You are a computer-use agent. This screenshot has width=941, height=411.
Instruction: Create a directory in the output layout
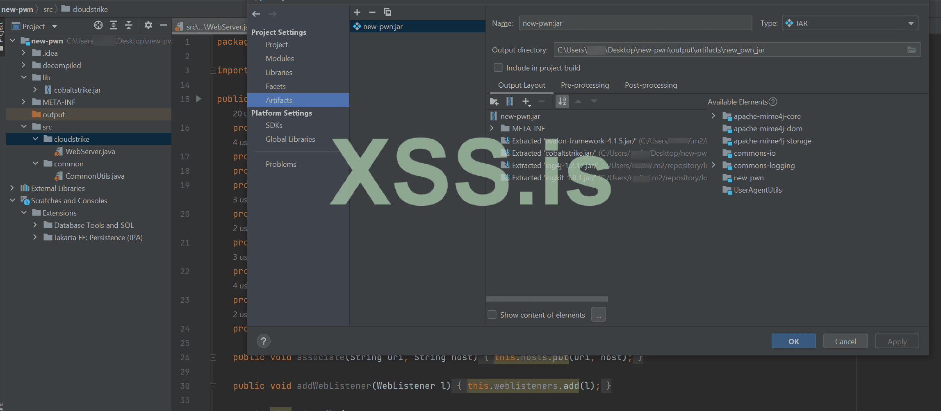(x=494, y=102)
